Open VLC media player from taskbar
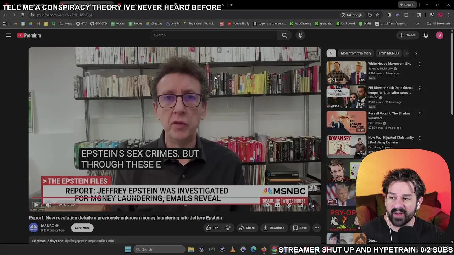 (x=233, y=249)
